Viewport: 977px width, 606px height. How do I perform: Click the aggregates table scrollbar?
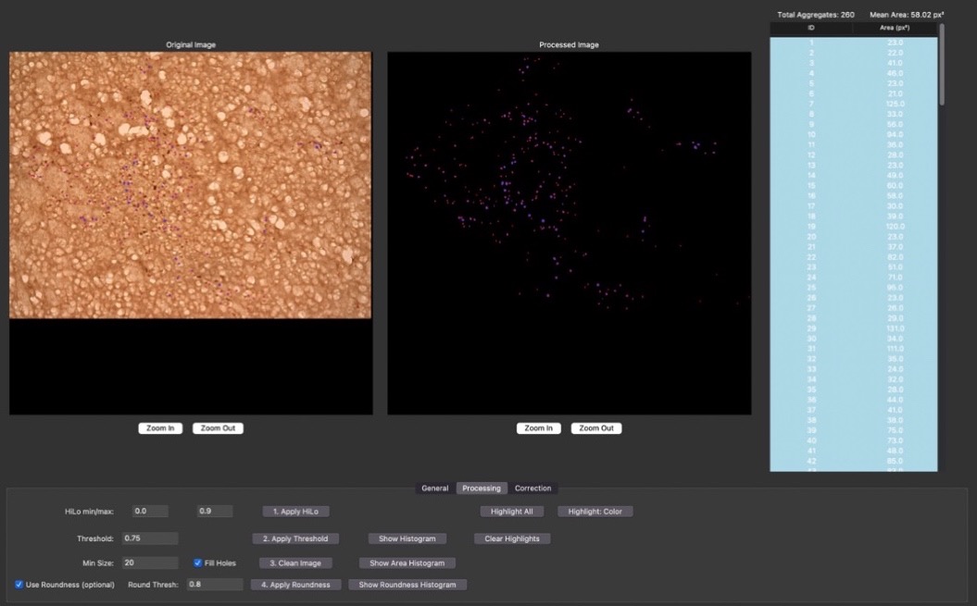(x=942, y=64)
